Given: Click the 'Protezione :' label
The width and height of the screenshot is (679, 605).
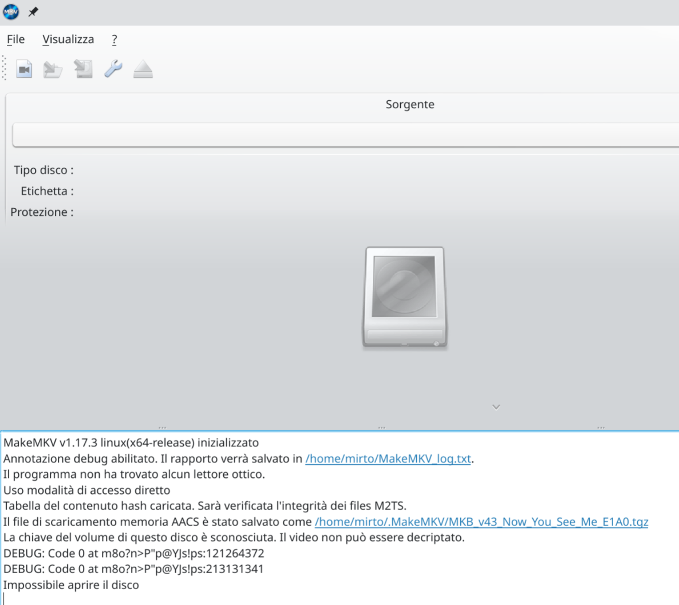Looking at the screenshot, I should pyautogui.click(x=42, y=212).
